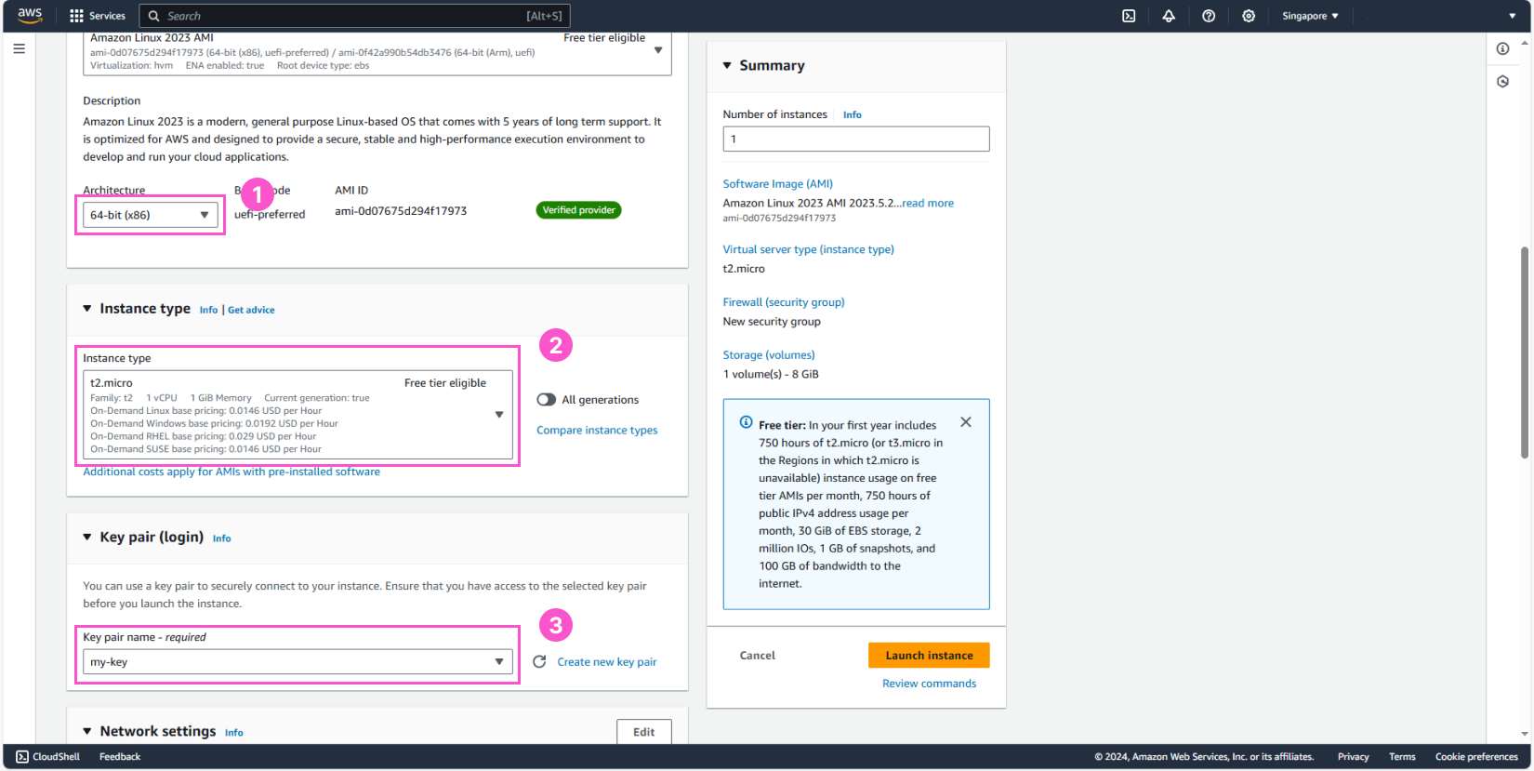Open the info panel icon on right edge
The height and width of the screenshot is (771, 1534).
point(1502,48)
